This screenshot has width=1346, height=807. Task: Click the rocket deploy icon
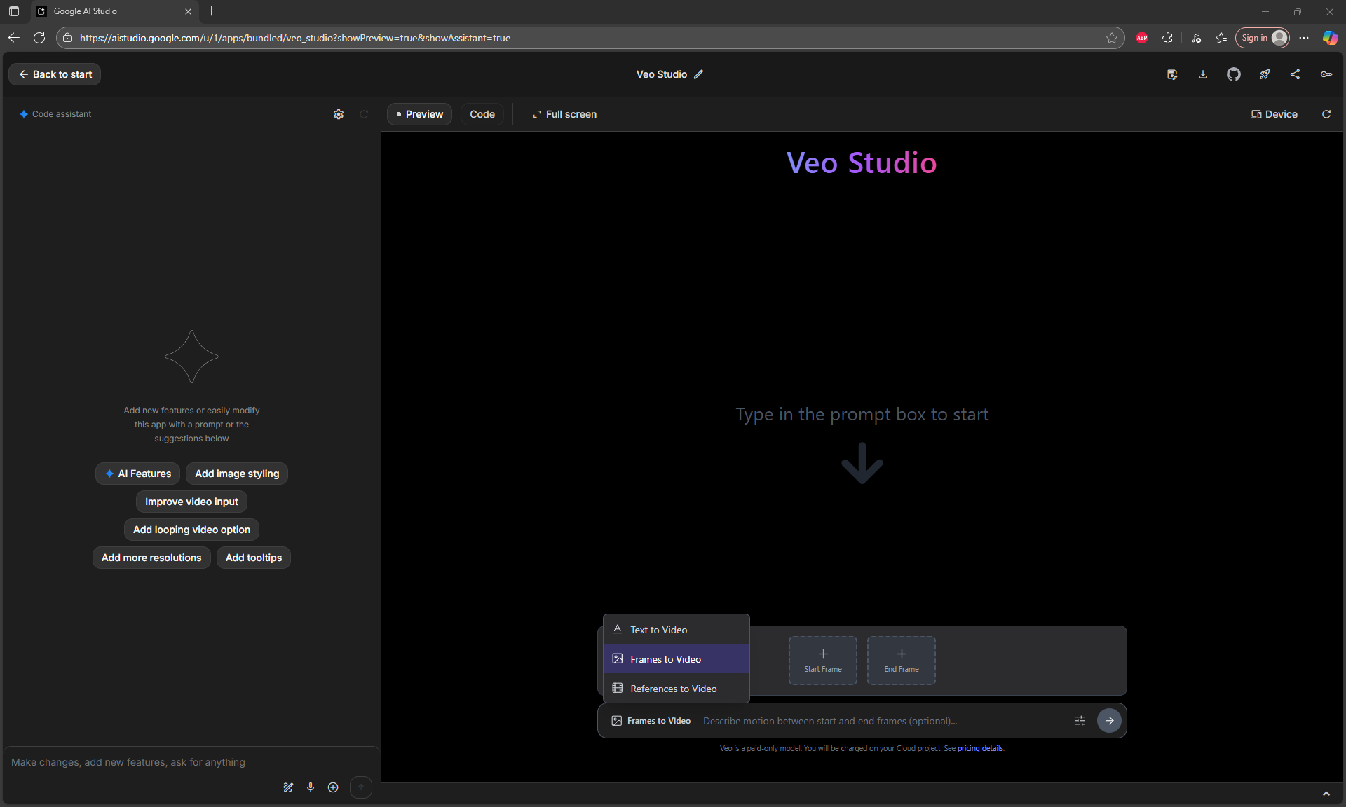tap(1264, 74)
